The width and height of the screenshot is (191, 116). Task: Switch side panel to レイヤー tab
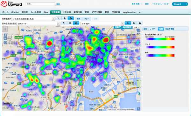[153, 29]
